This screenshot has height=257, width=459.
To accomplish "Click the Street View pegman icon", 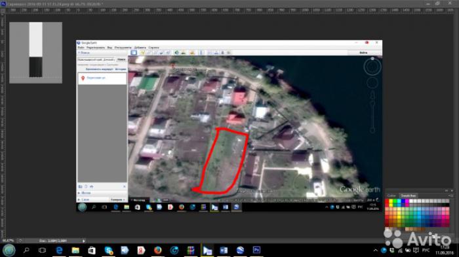I will (x=372, y=95).
